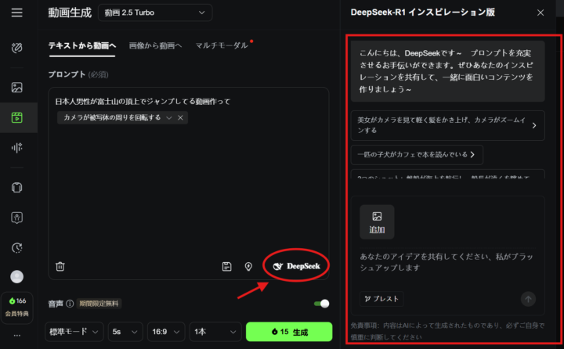Remove the camera rotation tag with X
564x349 pixels.
pos(180,117)
